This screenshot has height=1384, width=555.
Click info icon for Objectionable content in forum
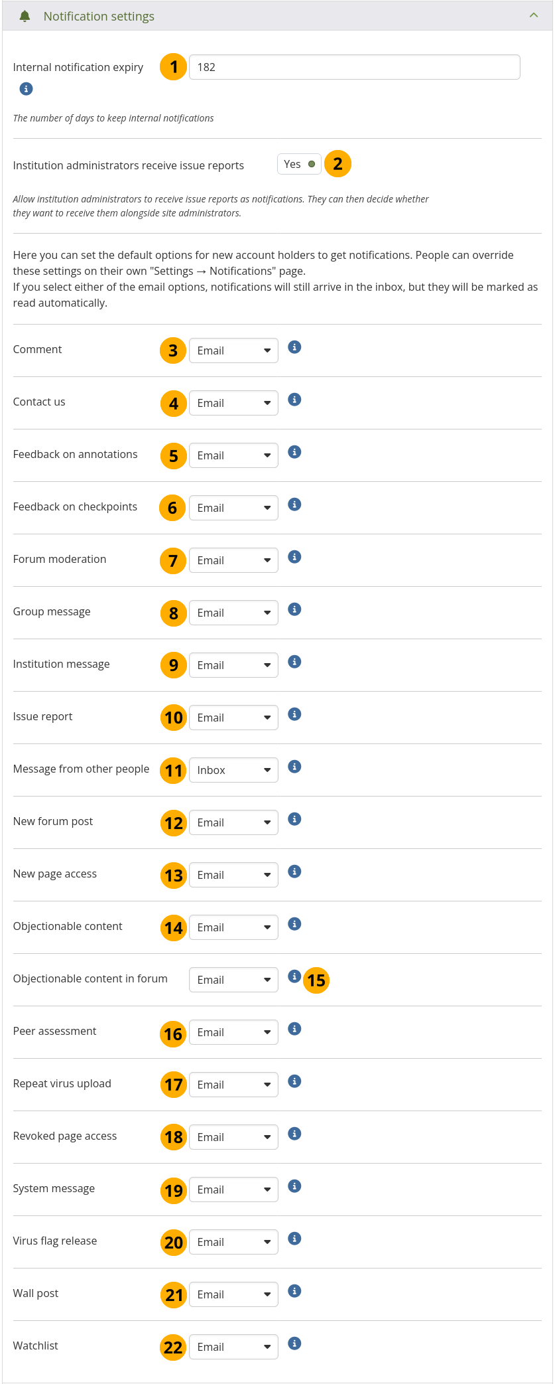tap(294, 976)
